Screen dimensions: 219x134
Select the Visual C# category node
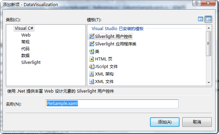pos(24,28)
